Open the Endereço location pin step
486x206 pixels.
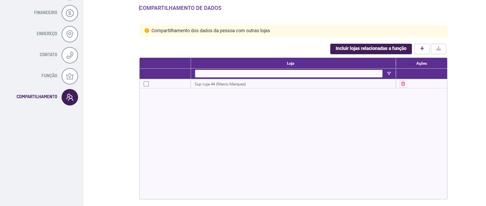point(70,34)
